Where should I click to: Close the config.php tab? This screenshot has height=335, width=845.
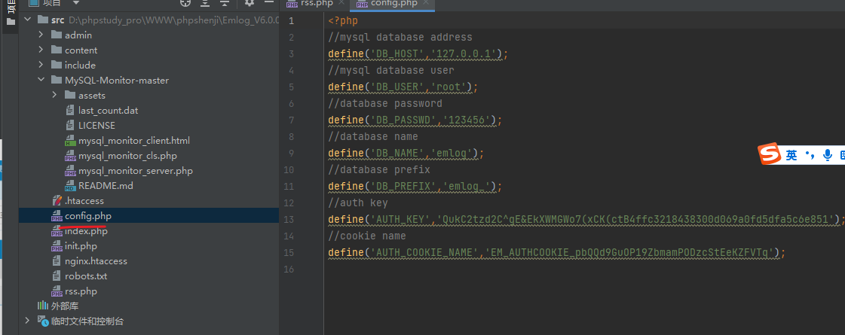click(427, 3)
